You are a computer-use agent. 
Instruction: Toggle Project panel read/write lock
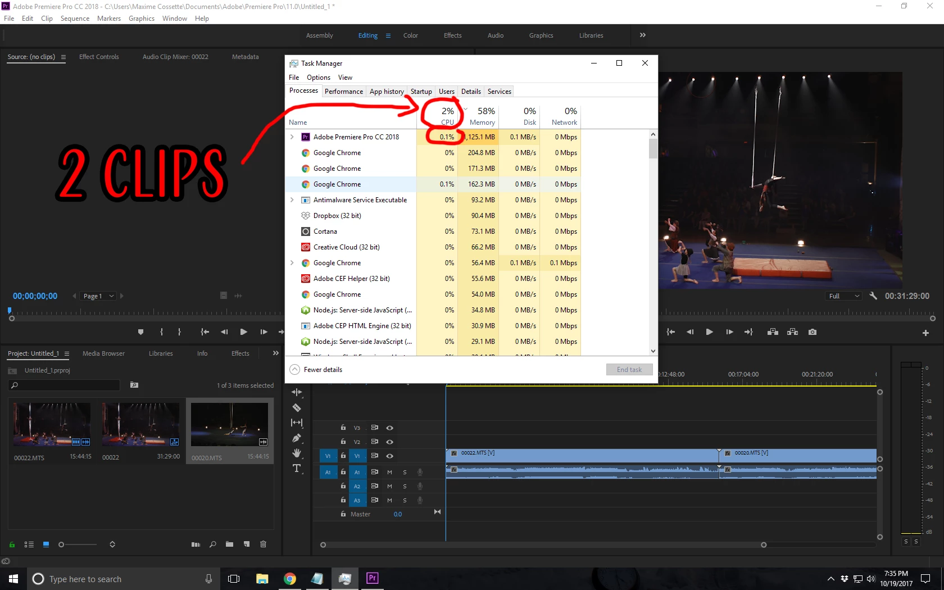click(12, 544)
